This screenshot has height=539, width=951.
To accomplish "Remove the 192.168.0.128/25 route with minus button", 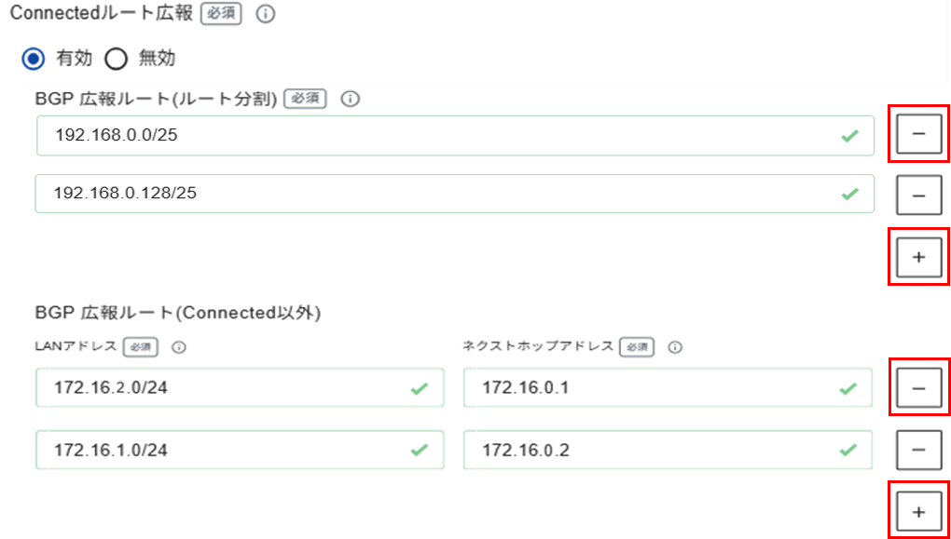I will coord(919,194).
